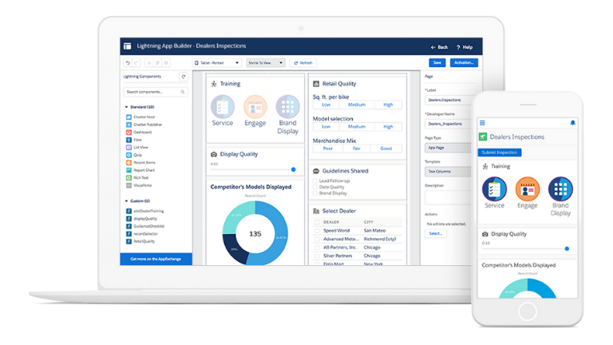This screenshot has width=613, height=345.
Task: Tap the Brand Display icon on the phone
Action: [x=560, y=189]
